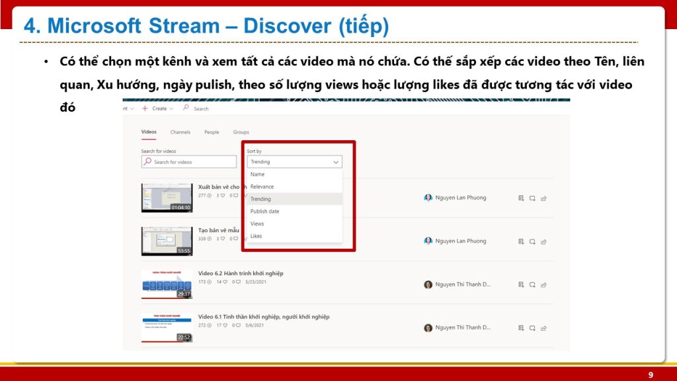
Task: Open the Groups tab
Action: [241, 132]
